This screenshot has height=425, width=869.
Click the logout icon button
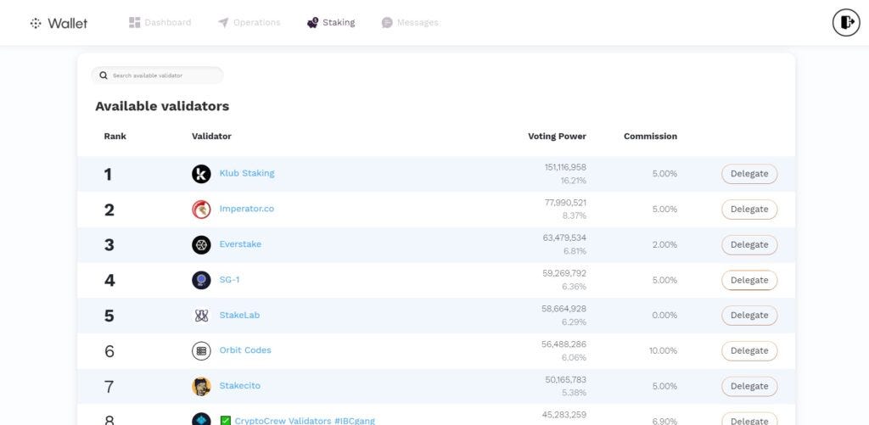click(846, 23)
